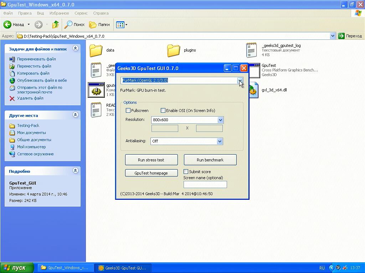
Task: Open the Resolution 800x600 dropdown
Action: pyautogui.click(x=220, y=120)
